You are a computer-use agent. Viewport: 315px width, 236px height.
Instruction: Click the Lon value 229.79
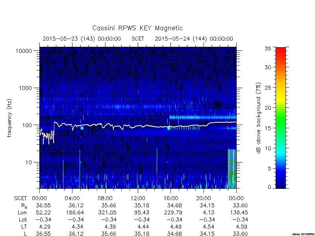click(172, 212)
